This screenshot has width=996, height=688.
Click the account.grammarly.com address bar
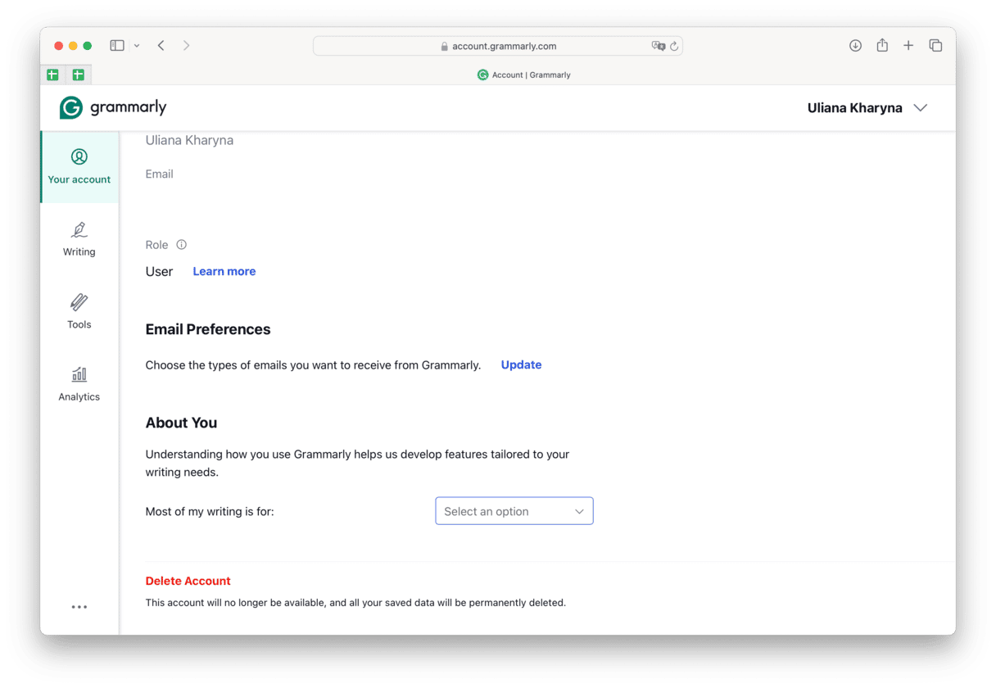504,47
